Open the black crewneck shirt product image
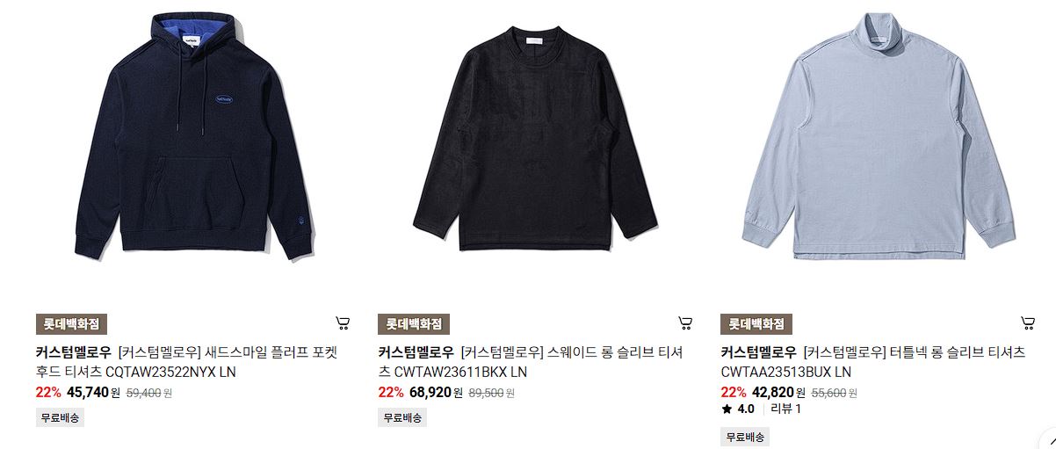1056x449 pixels. point(534,141)
